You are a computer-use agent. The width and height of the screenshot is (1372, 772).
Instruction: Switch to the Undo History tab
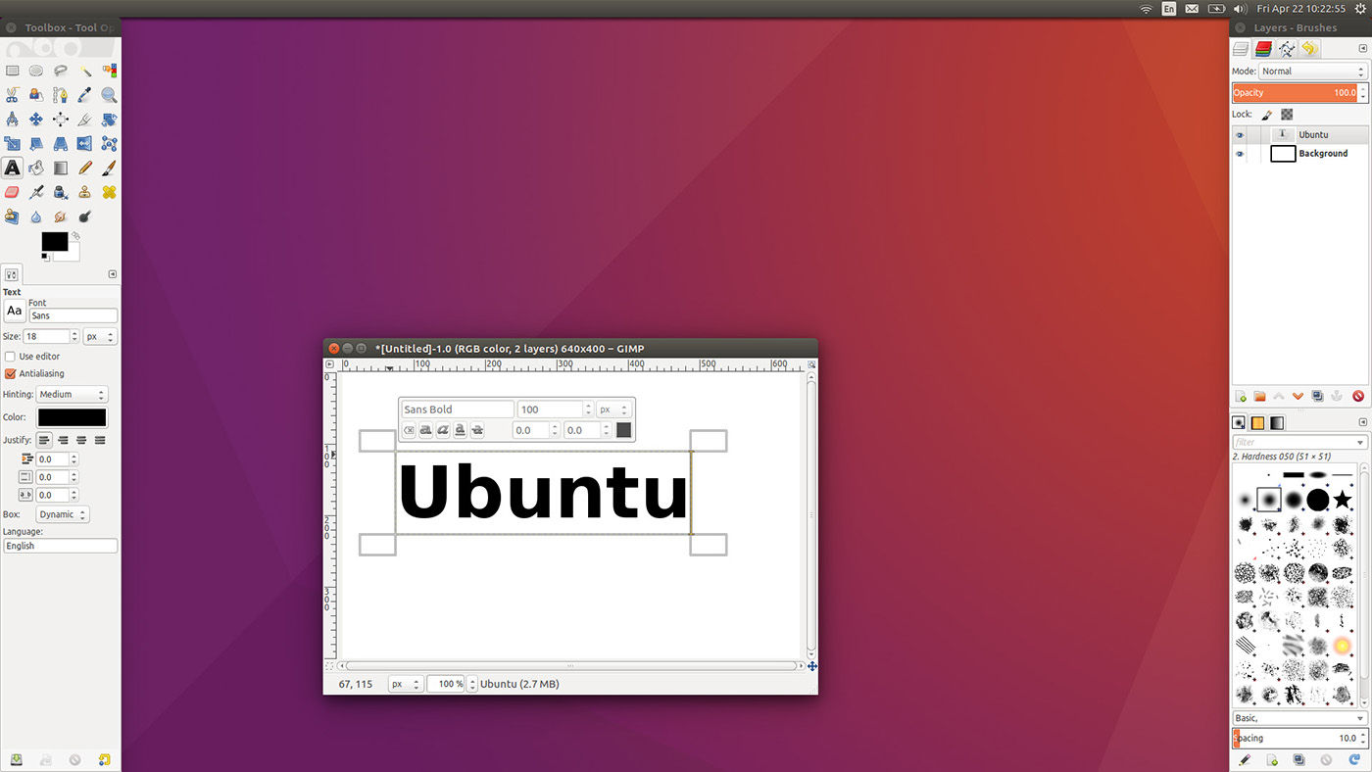tap(1308, 49)
